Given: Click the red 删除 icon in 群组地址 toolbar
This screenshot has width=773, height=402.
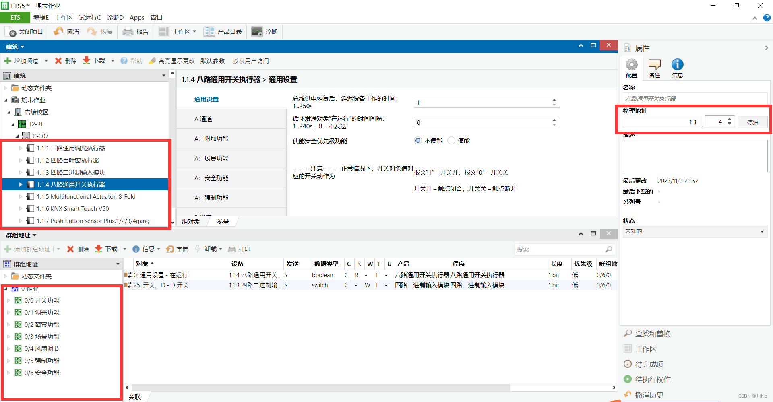Looking at the screenshot, I should pyautogui.click(x=70, y=249).
